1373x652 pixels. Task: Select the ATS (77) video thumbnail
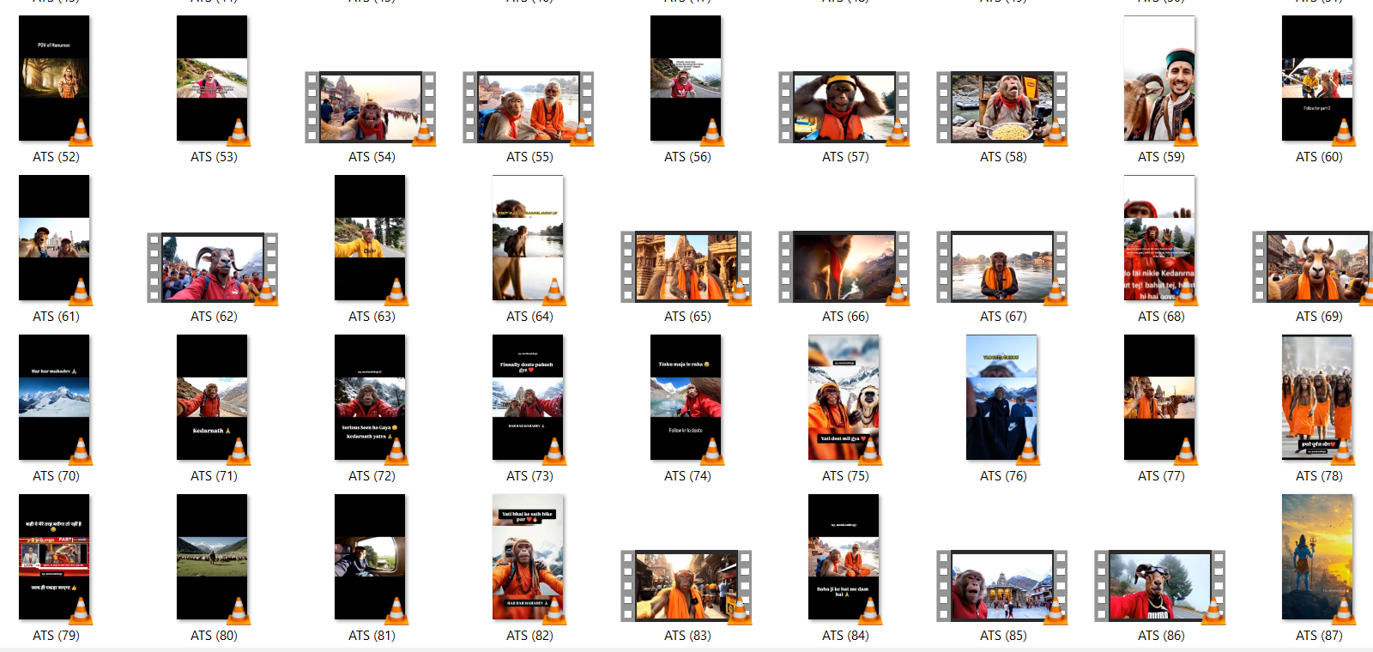tap(1159, 397)
